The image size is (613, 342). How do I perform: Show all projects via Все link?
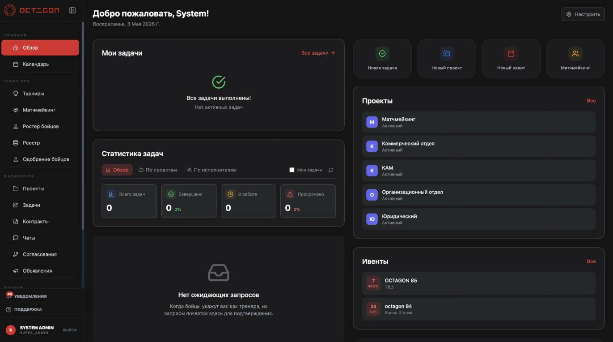point(591,101)
